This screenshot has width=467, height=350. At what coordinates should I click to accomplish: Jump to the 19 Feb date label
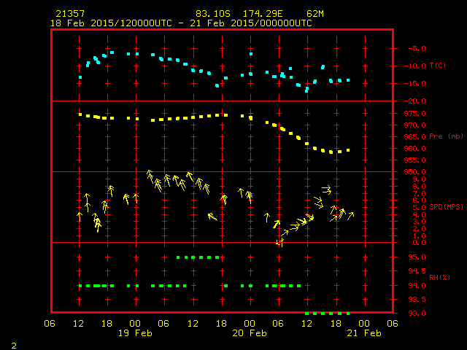pos(134,333)
